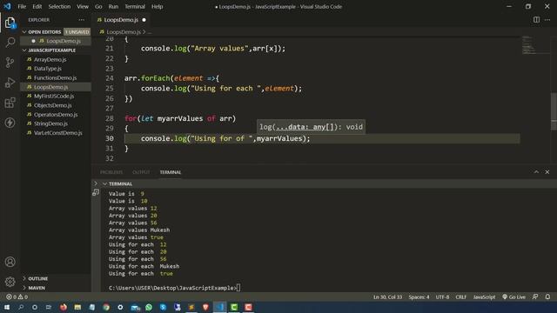Click the errors and warnings status indicator
The image size is (557, 313).
pos(17,297)
